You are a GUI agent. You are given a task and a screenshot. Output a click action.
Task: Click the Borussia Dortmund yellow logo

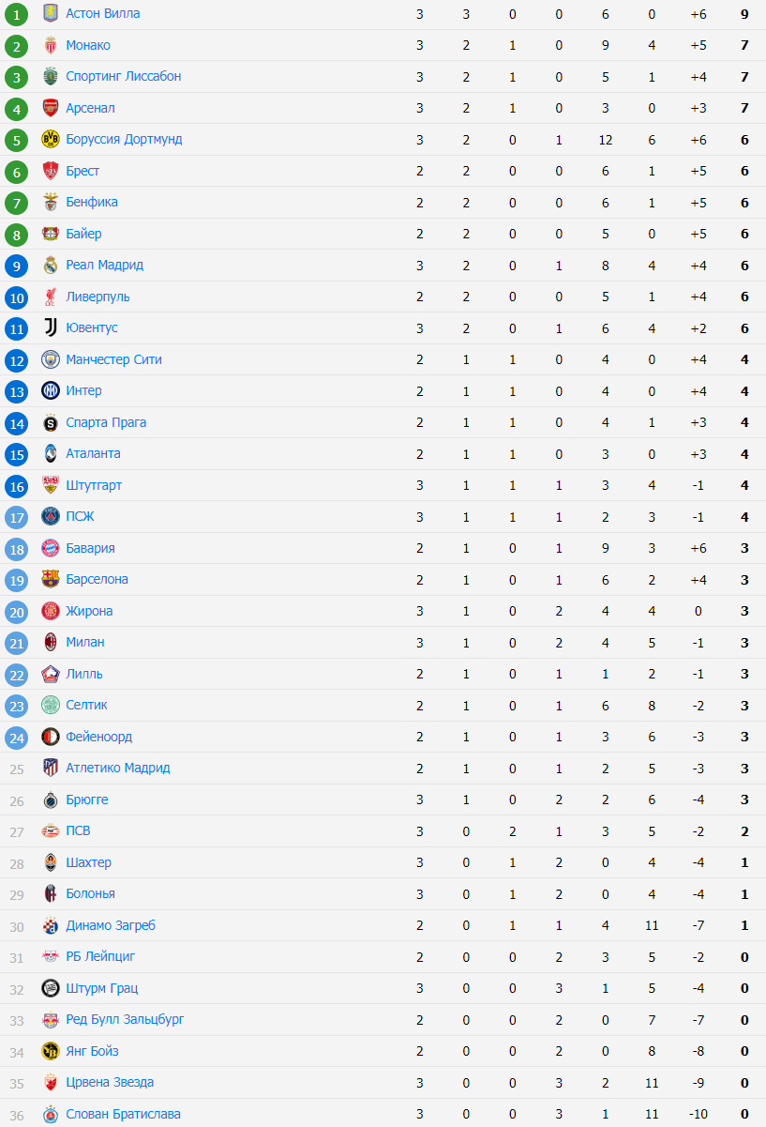point(51,140)
